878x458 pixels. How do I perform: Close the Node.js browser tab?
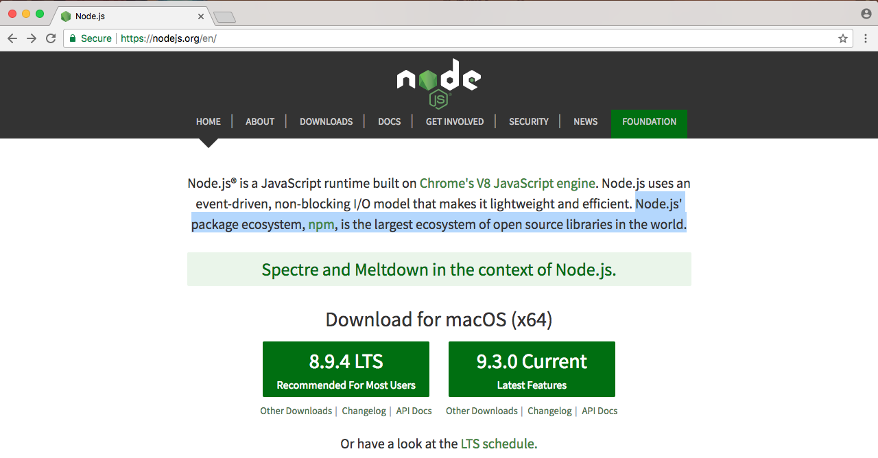tap(201, 16)
